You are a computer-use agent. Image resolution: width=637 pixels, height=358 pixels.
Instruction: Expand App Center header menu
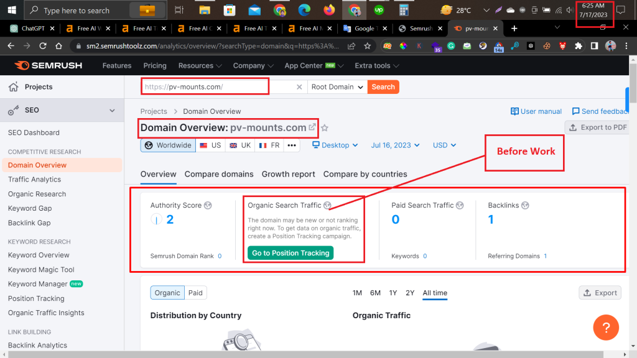click(x=314, y=65)
